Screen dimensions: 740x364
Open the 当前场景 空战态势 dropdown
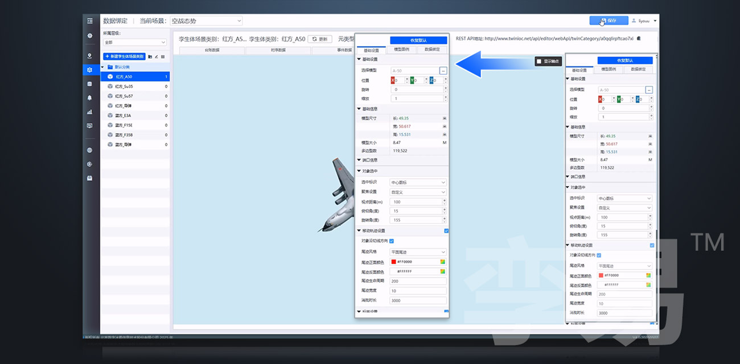[207, 21]
